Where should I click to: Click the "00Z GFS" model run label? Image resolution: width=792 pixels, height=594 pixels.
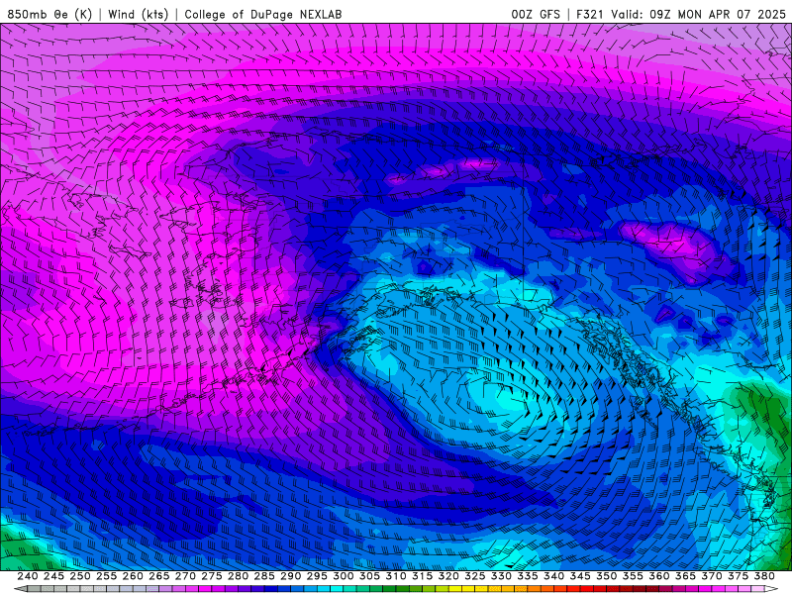pos(536,14)
